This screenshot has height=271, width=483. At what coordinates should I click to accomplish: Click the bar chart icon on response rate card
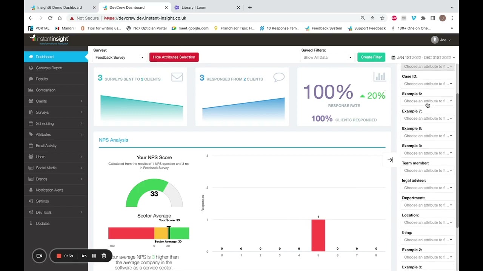click(380, 77)
